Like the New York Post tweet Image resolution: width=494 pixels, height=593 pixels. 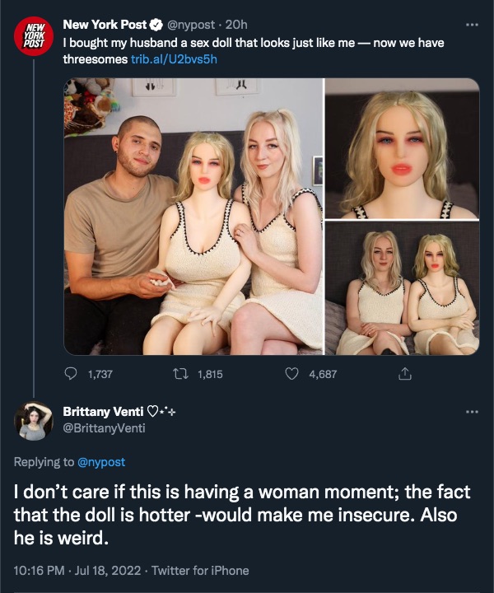point(291,374)
